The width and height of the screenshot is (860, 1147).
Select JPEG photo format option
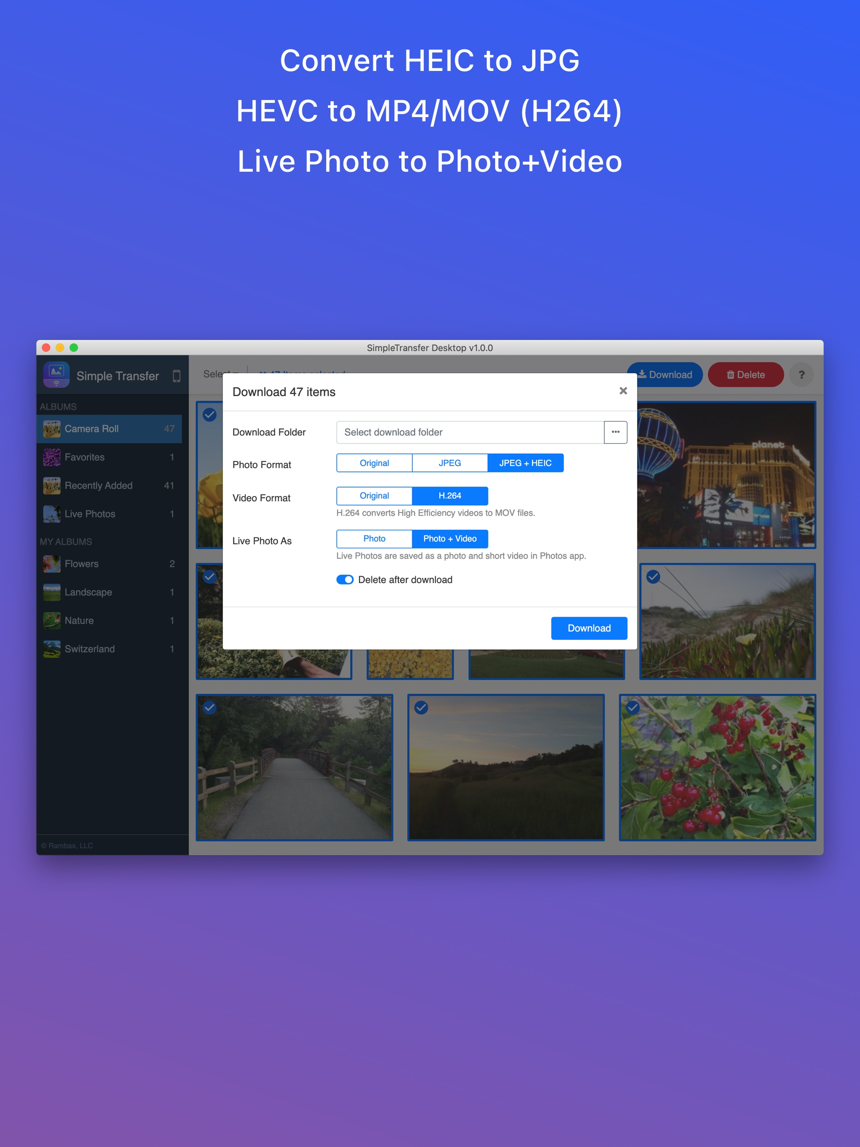coord(449,463)
